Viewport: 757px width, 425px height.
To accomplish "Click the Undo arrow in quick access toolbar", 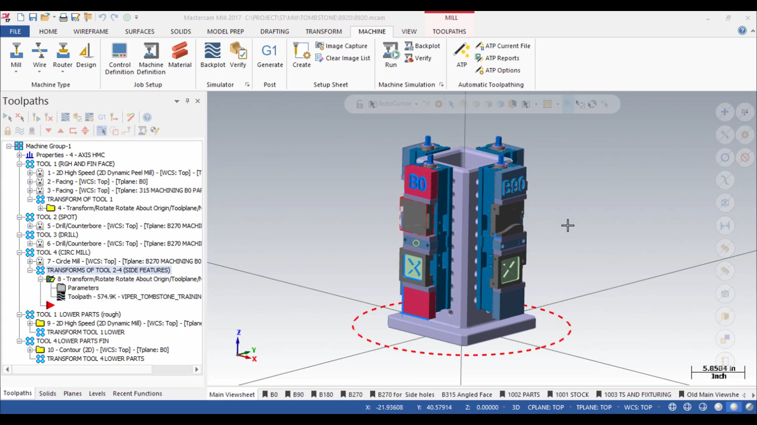I will (102, 17).
